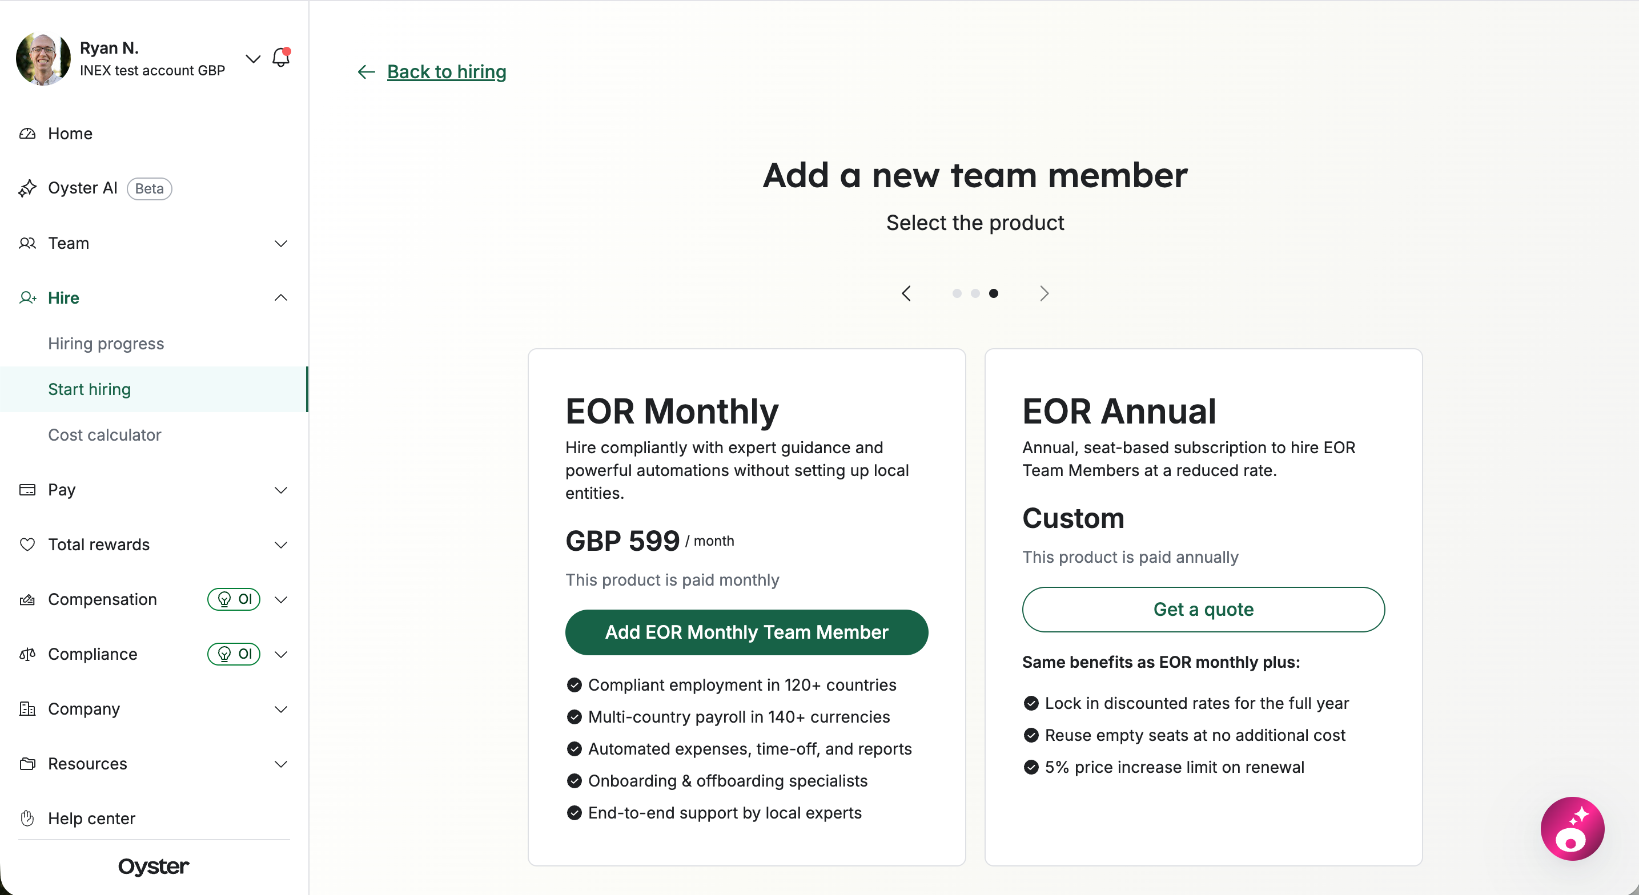The image size is (1639, 895).
Task: Click the Oyster AI sparkle icon
Action: (27, 188)
